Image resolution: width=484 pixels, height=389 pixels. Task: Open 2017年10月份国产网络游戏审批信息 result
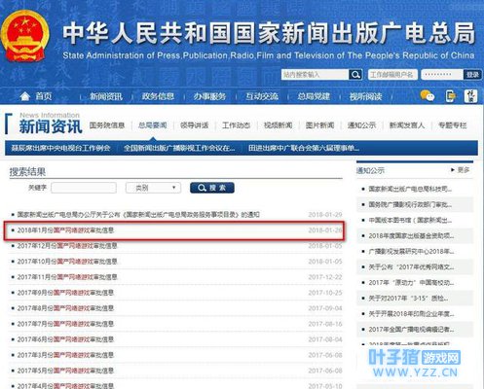click(67, 262)
